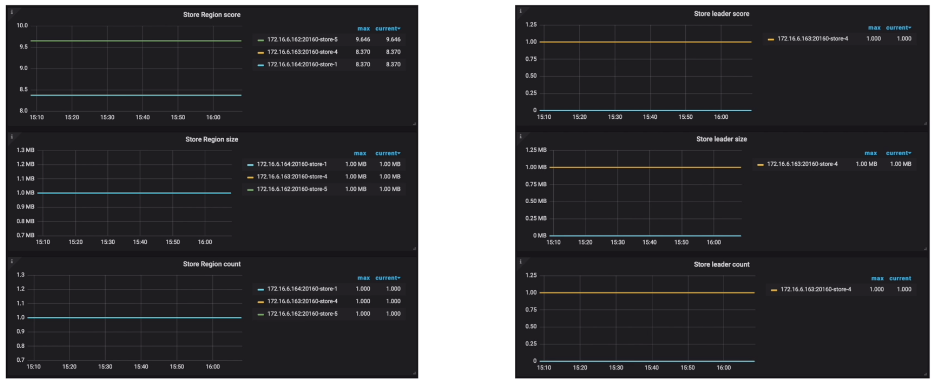Click the green line in Store Region score graph
The image size is (934, 379).
[x=136, y=40]
